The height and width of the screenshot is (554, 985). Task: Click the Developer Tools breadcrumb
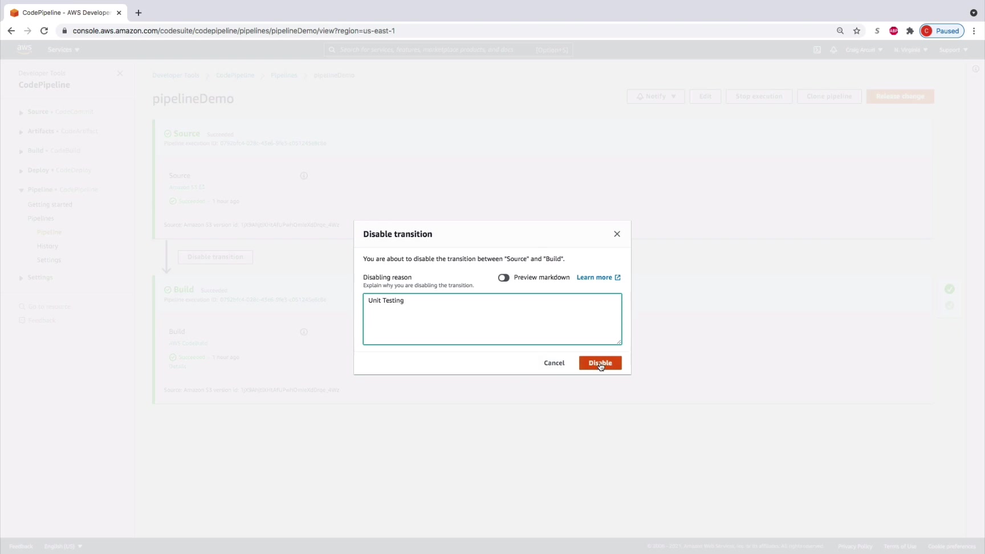click(x=176, y=75)
